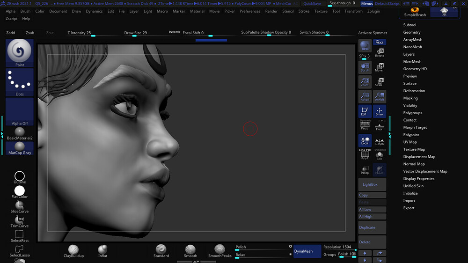Toggle Perspective (Persp) view mode
Image resolution: width=468 pixels, height=263 pixels.
pos(365,125)
